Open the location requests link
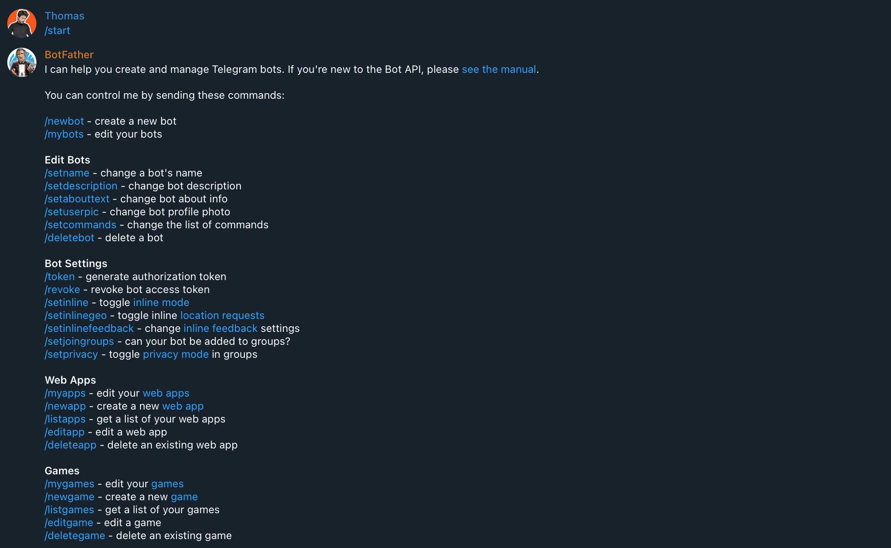The height and width of the screenshot is (548, 891). pos(222,315)
